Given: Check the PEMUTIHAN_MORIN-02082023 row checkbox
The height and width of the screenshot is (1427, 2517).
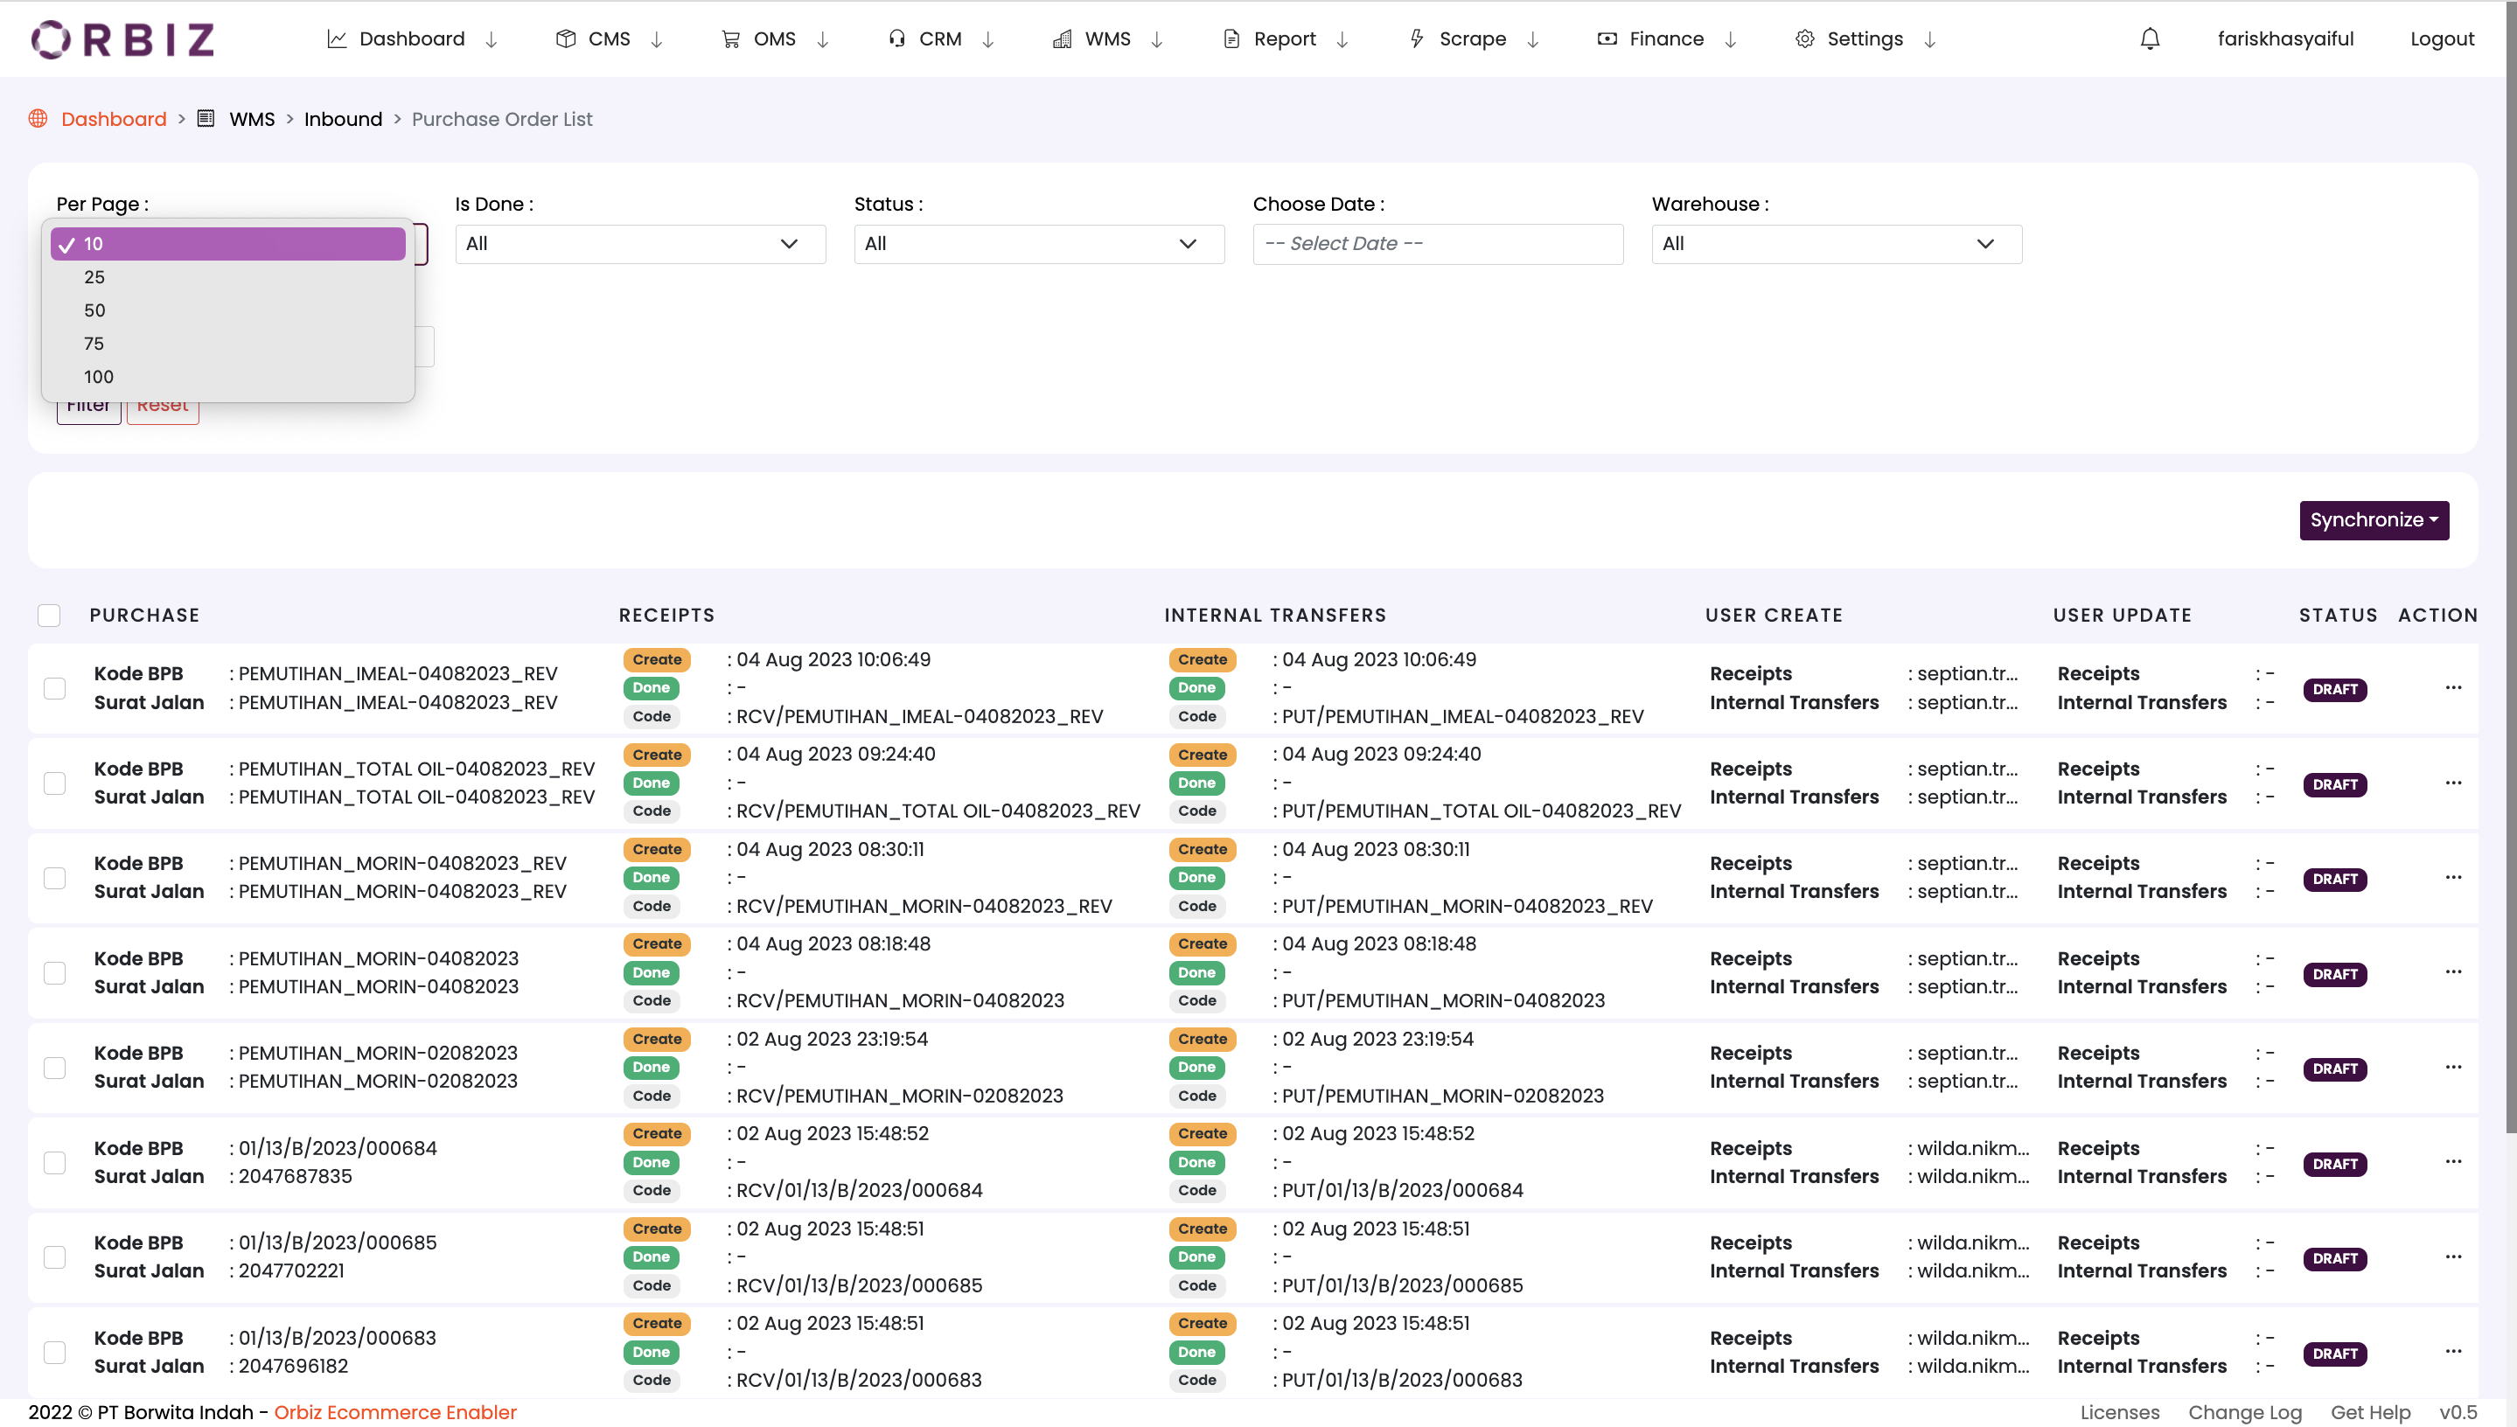Looking at the screenshot, I should point(55,1068).
